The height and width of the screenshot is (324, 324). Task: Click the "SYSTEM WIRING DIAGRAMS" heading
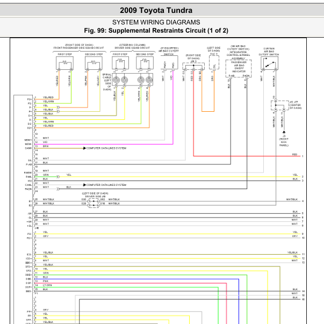point(156,22)
